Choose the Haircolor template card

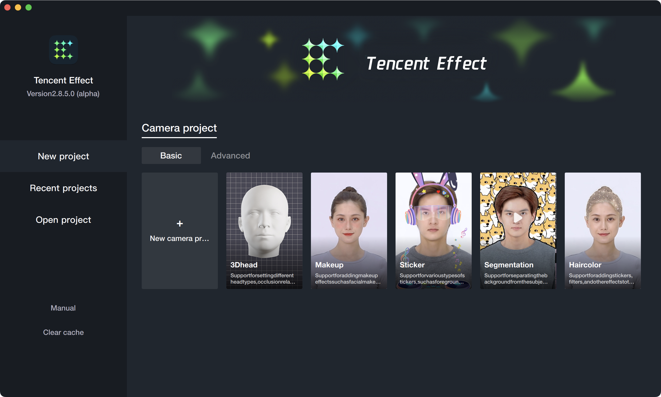[603, 230]
